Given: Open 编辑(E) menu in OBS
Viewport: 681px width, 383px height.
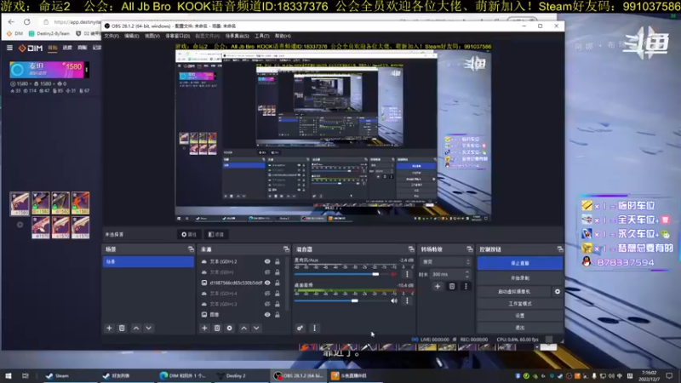Looking at the screenshot, I should point(132,36).
